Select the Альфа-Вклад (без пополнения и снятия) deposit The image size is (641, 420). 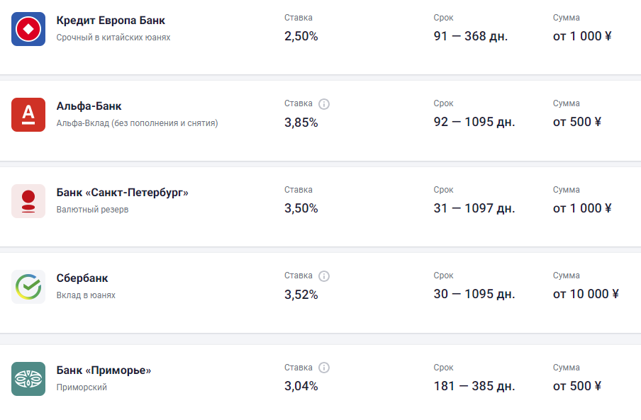click(x=137, y=123)
